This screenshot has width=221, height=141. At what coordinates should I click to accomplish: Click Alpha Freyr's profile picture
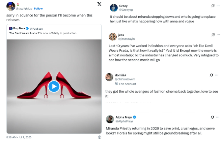pyautogui.click(x=110, y=119)
